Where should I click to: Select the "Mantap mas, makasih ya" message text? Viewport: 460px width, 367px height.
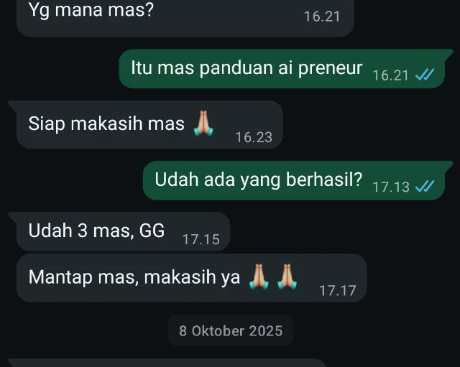134,277
